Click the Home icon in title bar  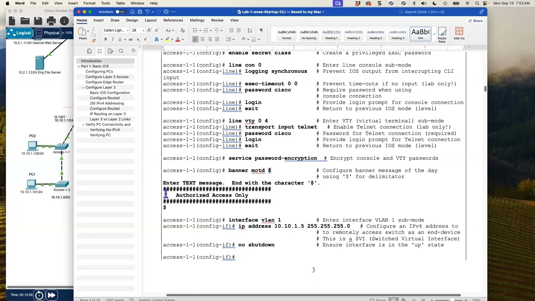pos(132,12)
